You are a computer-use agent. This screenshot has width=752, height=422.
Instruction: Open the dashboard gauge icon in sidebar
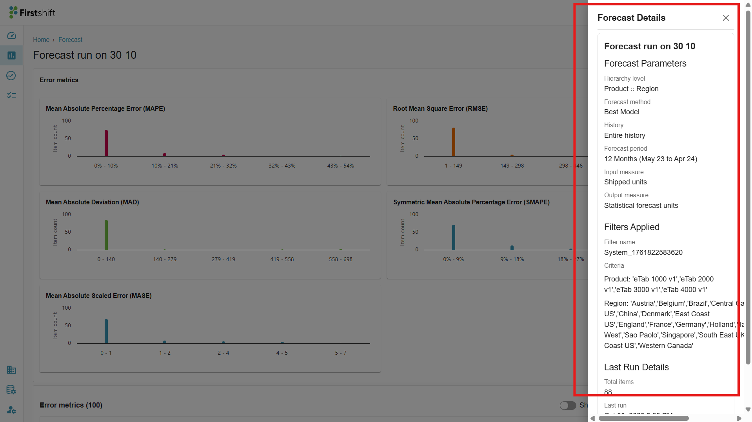pyautogui.click(x=11, y=36)
